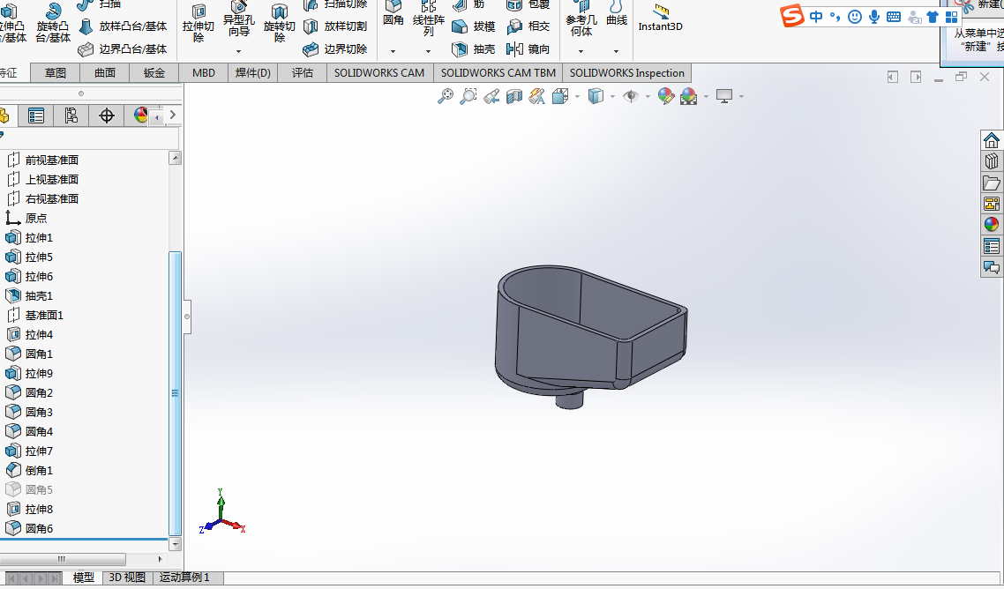Open the Design Library icon in task pane
Image resolution: width=1004 pixels, height=589 pixels.
(991, 161)
